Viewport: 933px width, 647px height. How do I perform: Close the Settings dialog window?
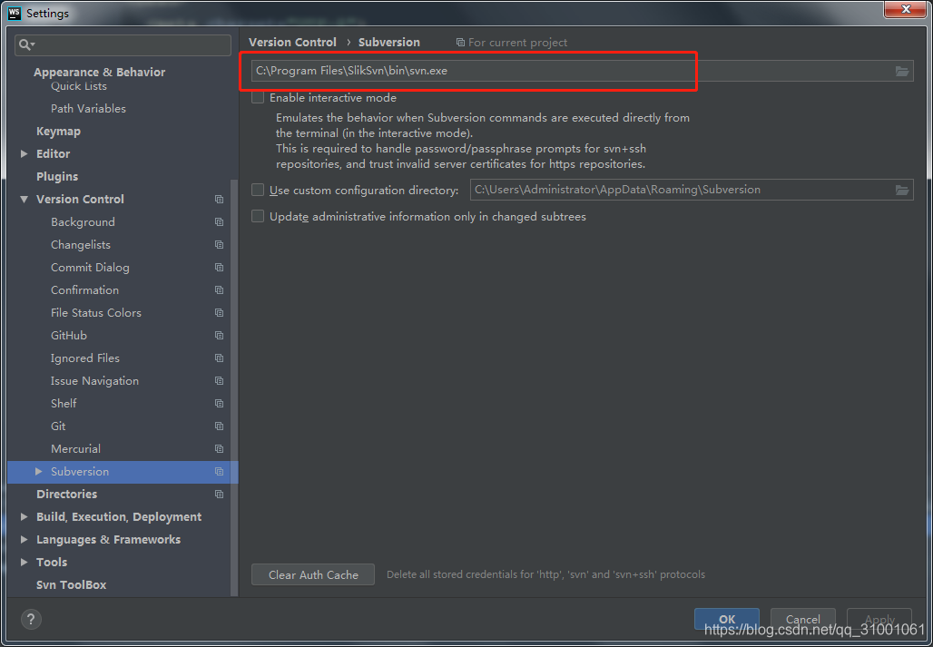tap(905, 8)
